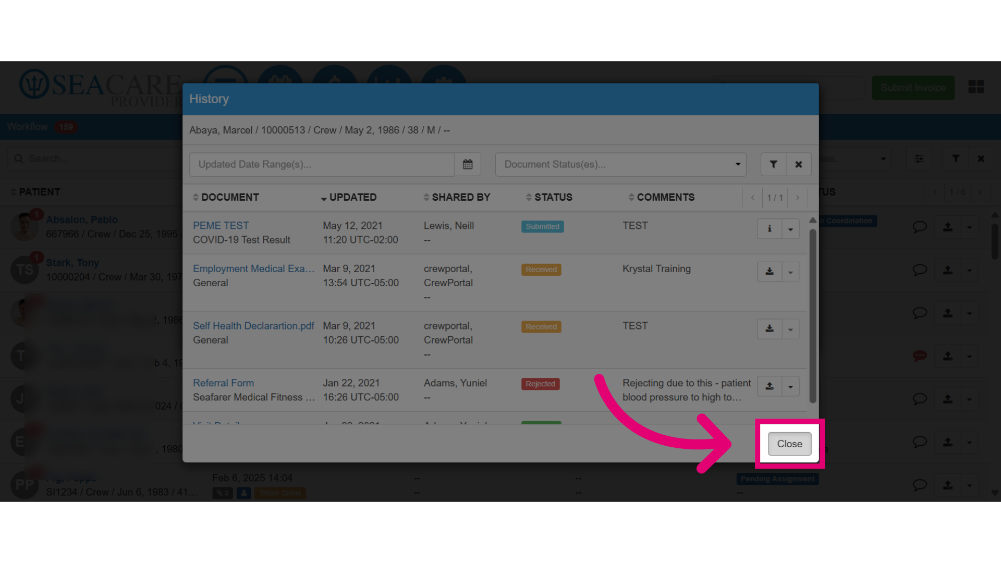1001x563 pixels.
Task: Open comments for Stark, Tony row
Action: (919, 270)
